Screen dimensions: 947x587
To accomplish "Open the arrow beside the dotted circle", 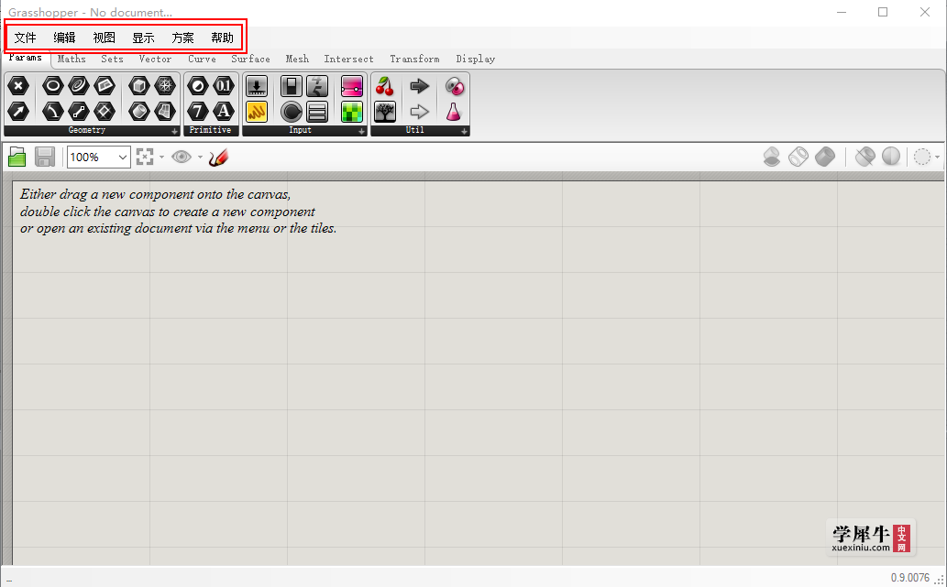I will click(937, 158).
